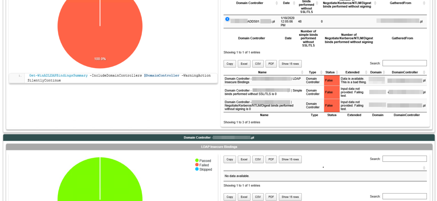Click sort arrows beside the Status column header

coord(337,72)
